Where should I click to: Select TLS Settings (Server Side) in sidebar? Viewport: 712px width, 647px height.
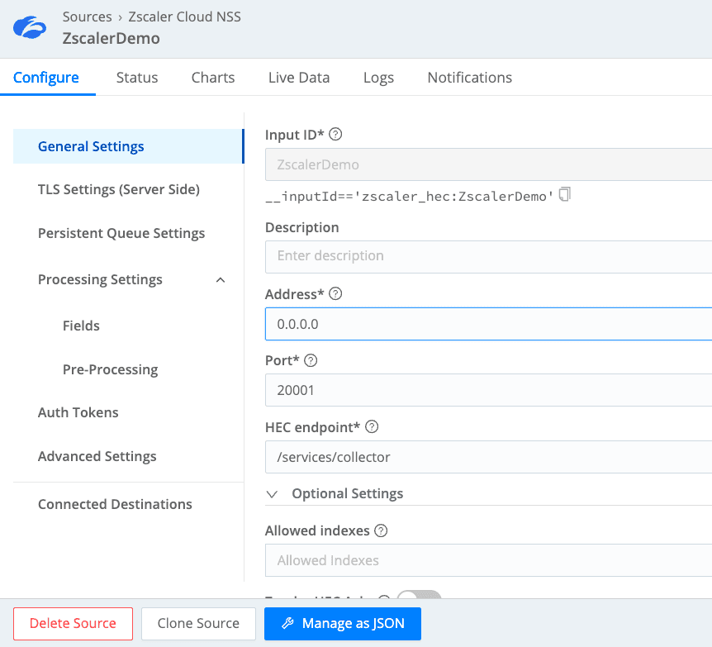point(119,189)
